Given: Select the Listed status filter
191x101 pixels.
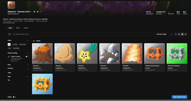Looking at the screenshot, I should (15, 44).
